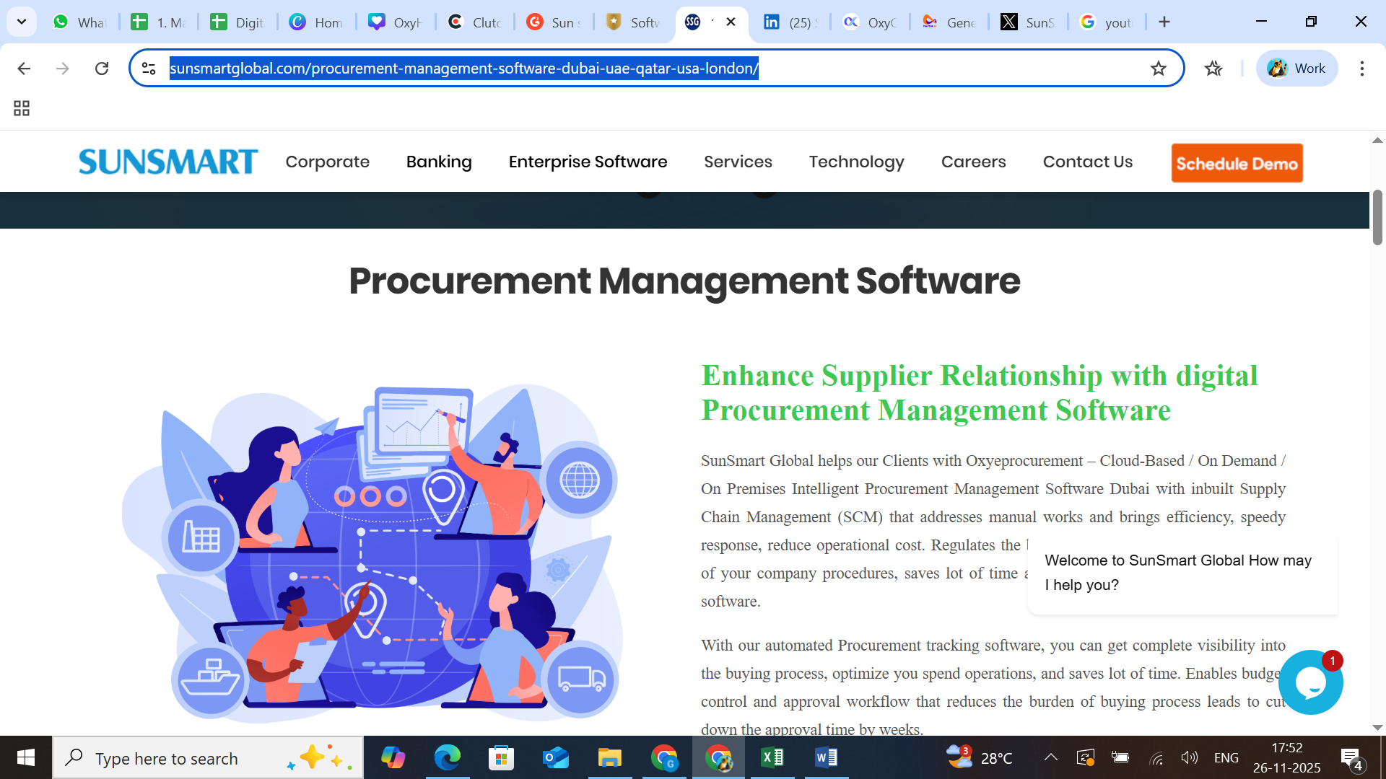Switch to the Gene tab
This screenshot has height=779, width=1386.
948,22
